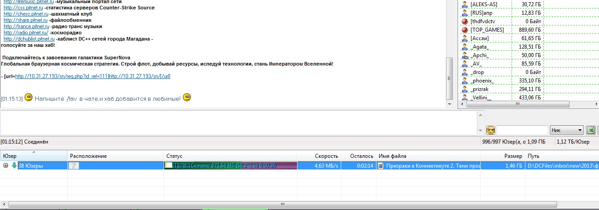The width and height of the screenshot is (599, 210).
Task: Click the user search filter field
Action: pyautogui.click(x=522, y=130)
